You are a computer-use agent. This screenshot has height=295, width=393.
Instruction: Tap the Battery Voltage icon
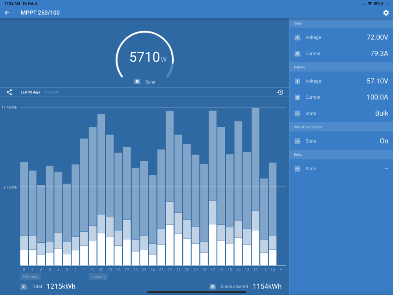coord(297,81)
